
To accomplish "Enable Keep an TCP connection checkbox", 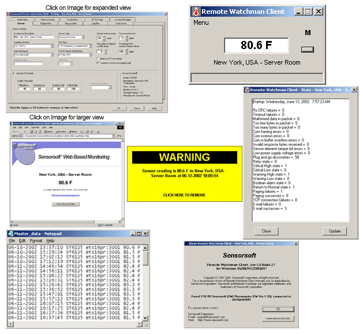I will pos(98,58).
